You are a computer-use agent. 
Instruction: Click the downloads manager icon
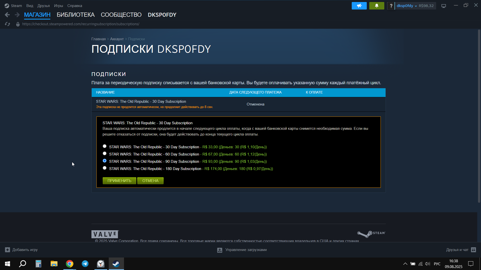pyautogui.click(x=219, y=250)
